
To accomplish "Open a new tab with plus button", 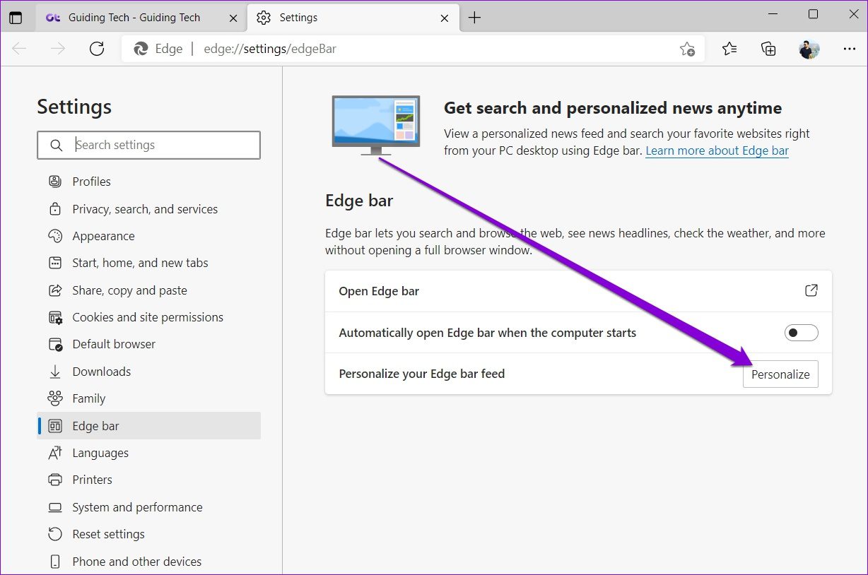I will [x=474, y=18].
